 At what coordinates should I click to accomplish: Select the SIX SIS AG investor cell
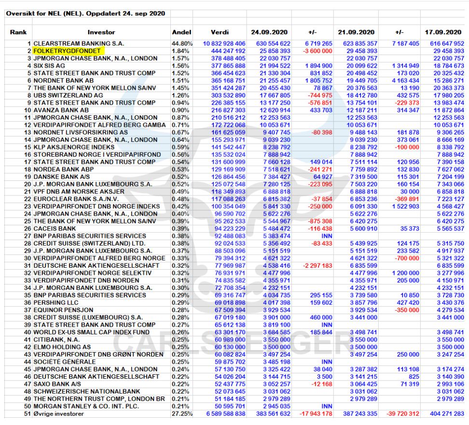(x=49, y=66)
